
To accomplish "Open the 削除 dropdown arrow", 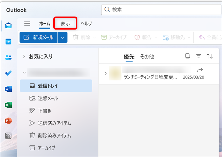I will coord(94,38).
